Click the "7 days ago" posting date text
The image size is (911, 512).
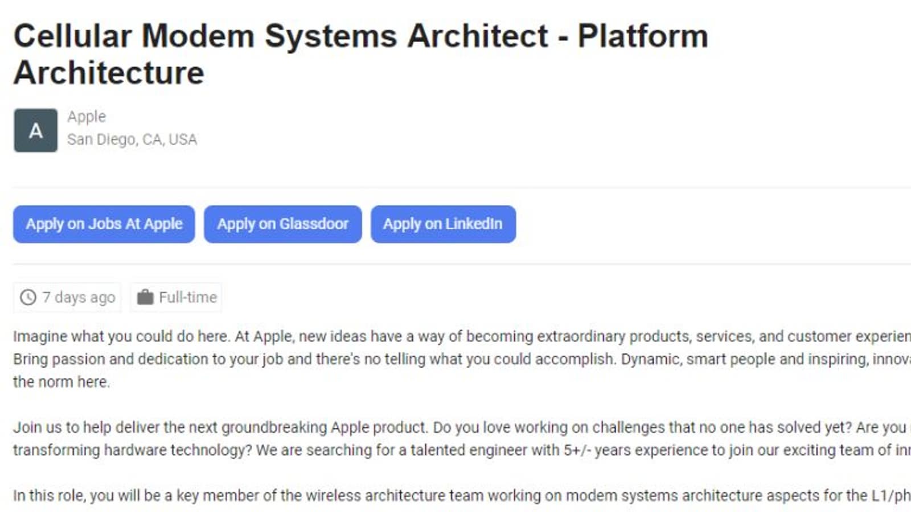click(79, 298)
